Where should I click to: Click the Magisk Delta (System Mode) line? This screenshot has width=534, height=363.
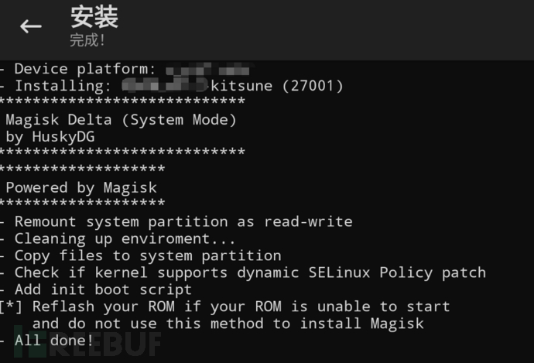pyautogui.click(x=121, y=120)
